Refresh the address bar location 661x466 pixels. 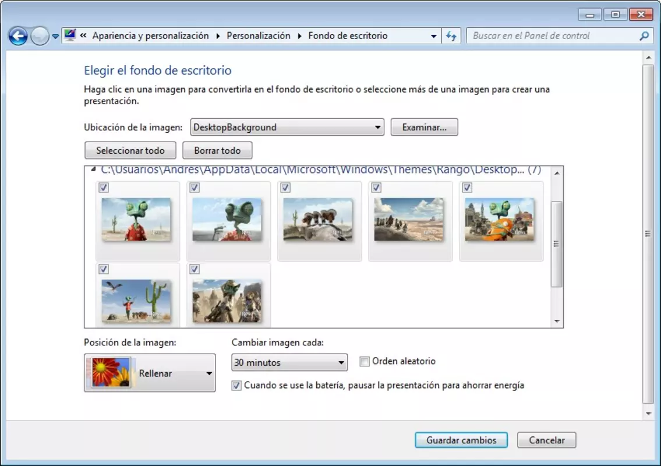point(451,36)
